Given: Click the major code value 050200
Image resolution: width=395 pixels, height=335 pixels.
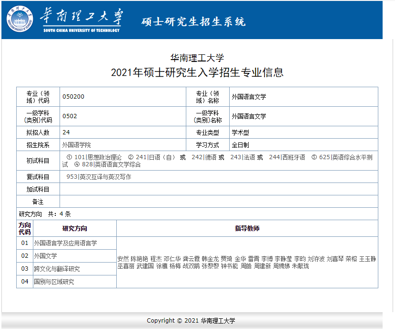Looking at the screenshot, I should [73, 97].
